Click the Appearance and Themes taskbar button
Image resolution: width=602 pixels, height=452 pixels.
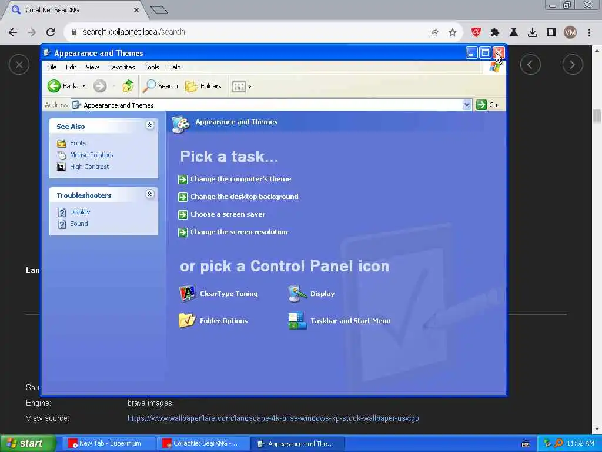(x=297, y=444)
